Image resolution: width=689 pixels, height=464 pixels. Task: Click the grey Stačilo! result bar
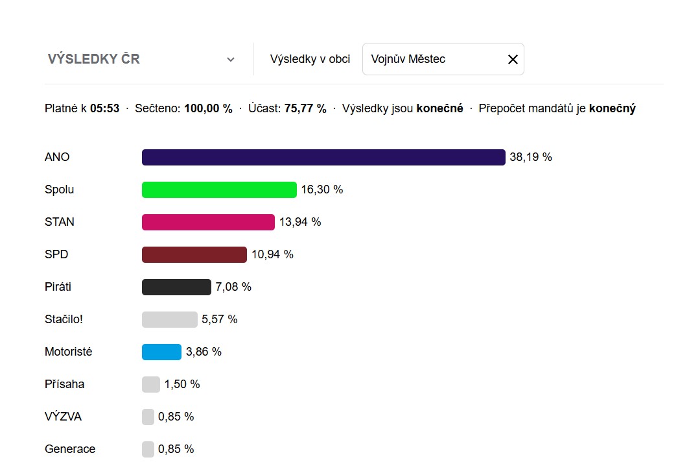pyautogui.click(x=169, y=319)
